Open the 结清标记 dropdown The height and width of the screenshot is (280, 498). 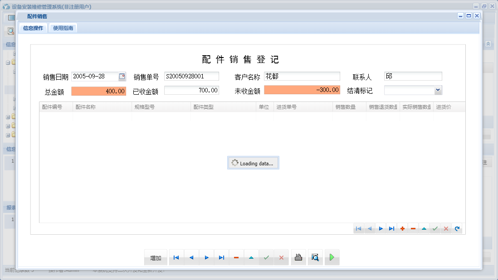[438, 90]
